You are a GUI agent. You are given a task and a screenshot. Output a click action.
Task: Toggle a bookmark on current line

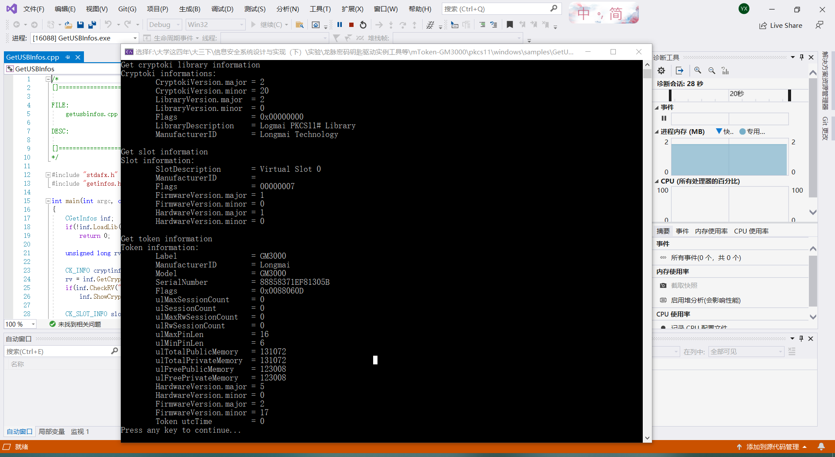pos(510,25)
